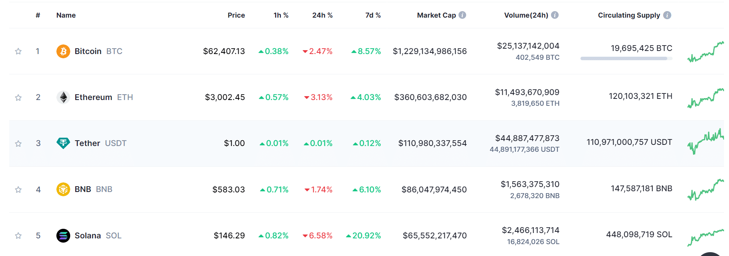Toggle the Tether watchlist star

(x=18, y=143)
